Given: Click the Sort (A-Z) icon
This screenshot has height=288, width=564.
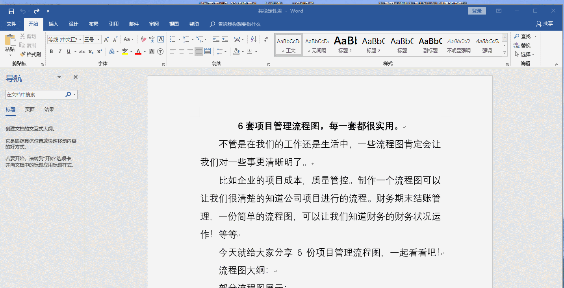Looking at the screenshot, I should click(254, 39).
